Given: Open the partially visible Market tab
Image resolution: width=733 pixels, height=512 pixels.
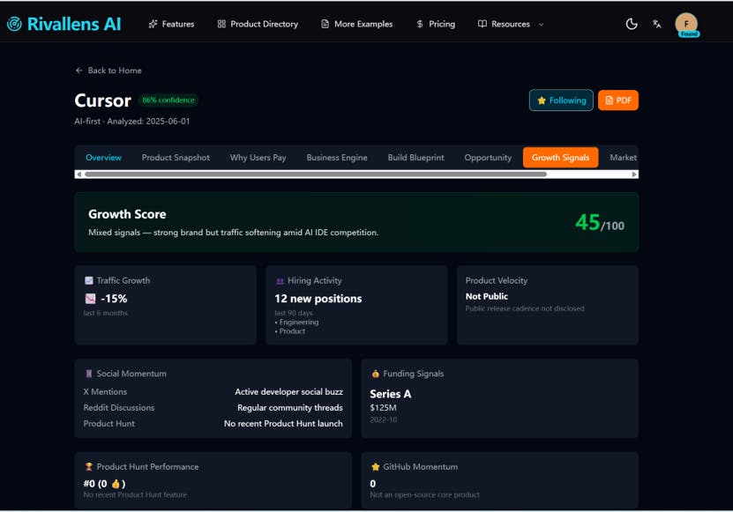Looking at the screenshot, I should click(623, 158).
